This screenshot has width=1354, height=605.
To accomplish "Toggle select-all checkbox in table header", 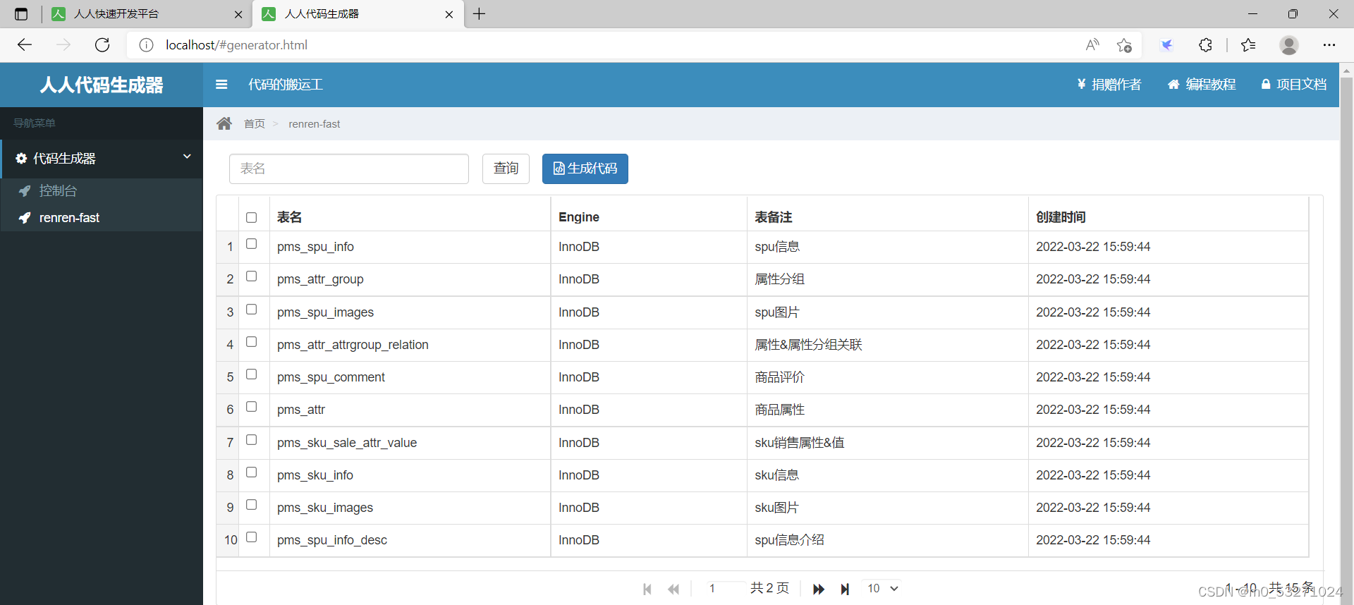I will pyautogui.click(x=252, y=217).
